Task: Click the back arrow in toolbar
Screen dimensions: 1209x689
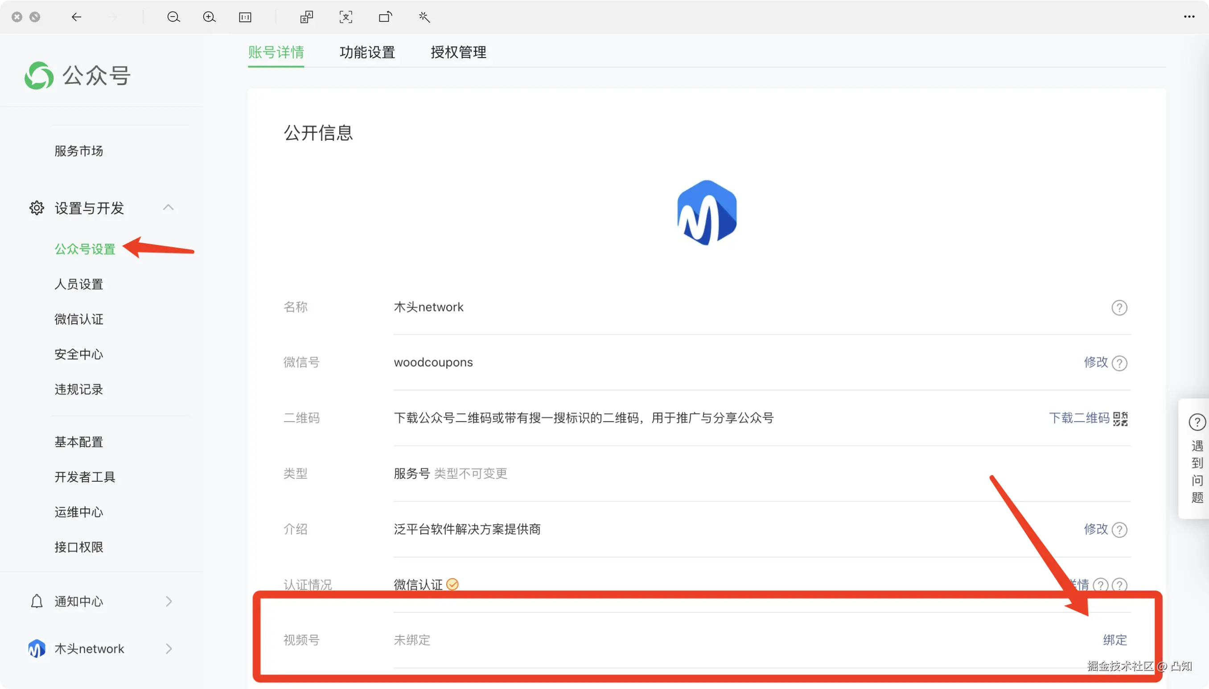Action: (x=76, y=17)
